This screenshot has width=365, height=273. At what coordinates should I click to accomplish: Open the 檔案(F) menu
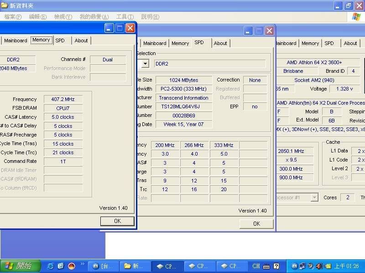[x=13, y=17]
